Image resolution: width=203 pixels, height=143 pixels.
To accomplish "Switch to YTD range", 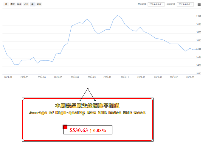I will tap(26, 4).
